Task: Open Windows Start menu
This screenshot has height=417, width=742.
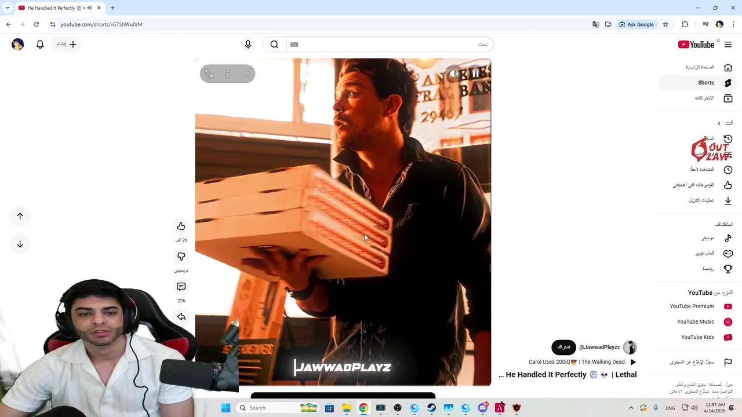Action: [226, 408]
